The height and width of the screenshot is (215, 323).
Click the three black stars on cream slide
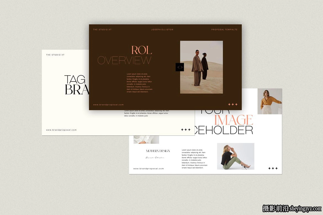(186, 130)
